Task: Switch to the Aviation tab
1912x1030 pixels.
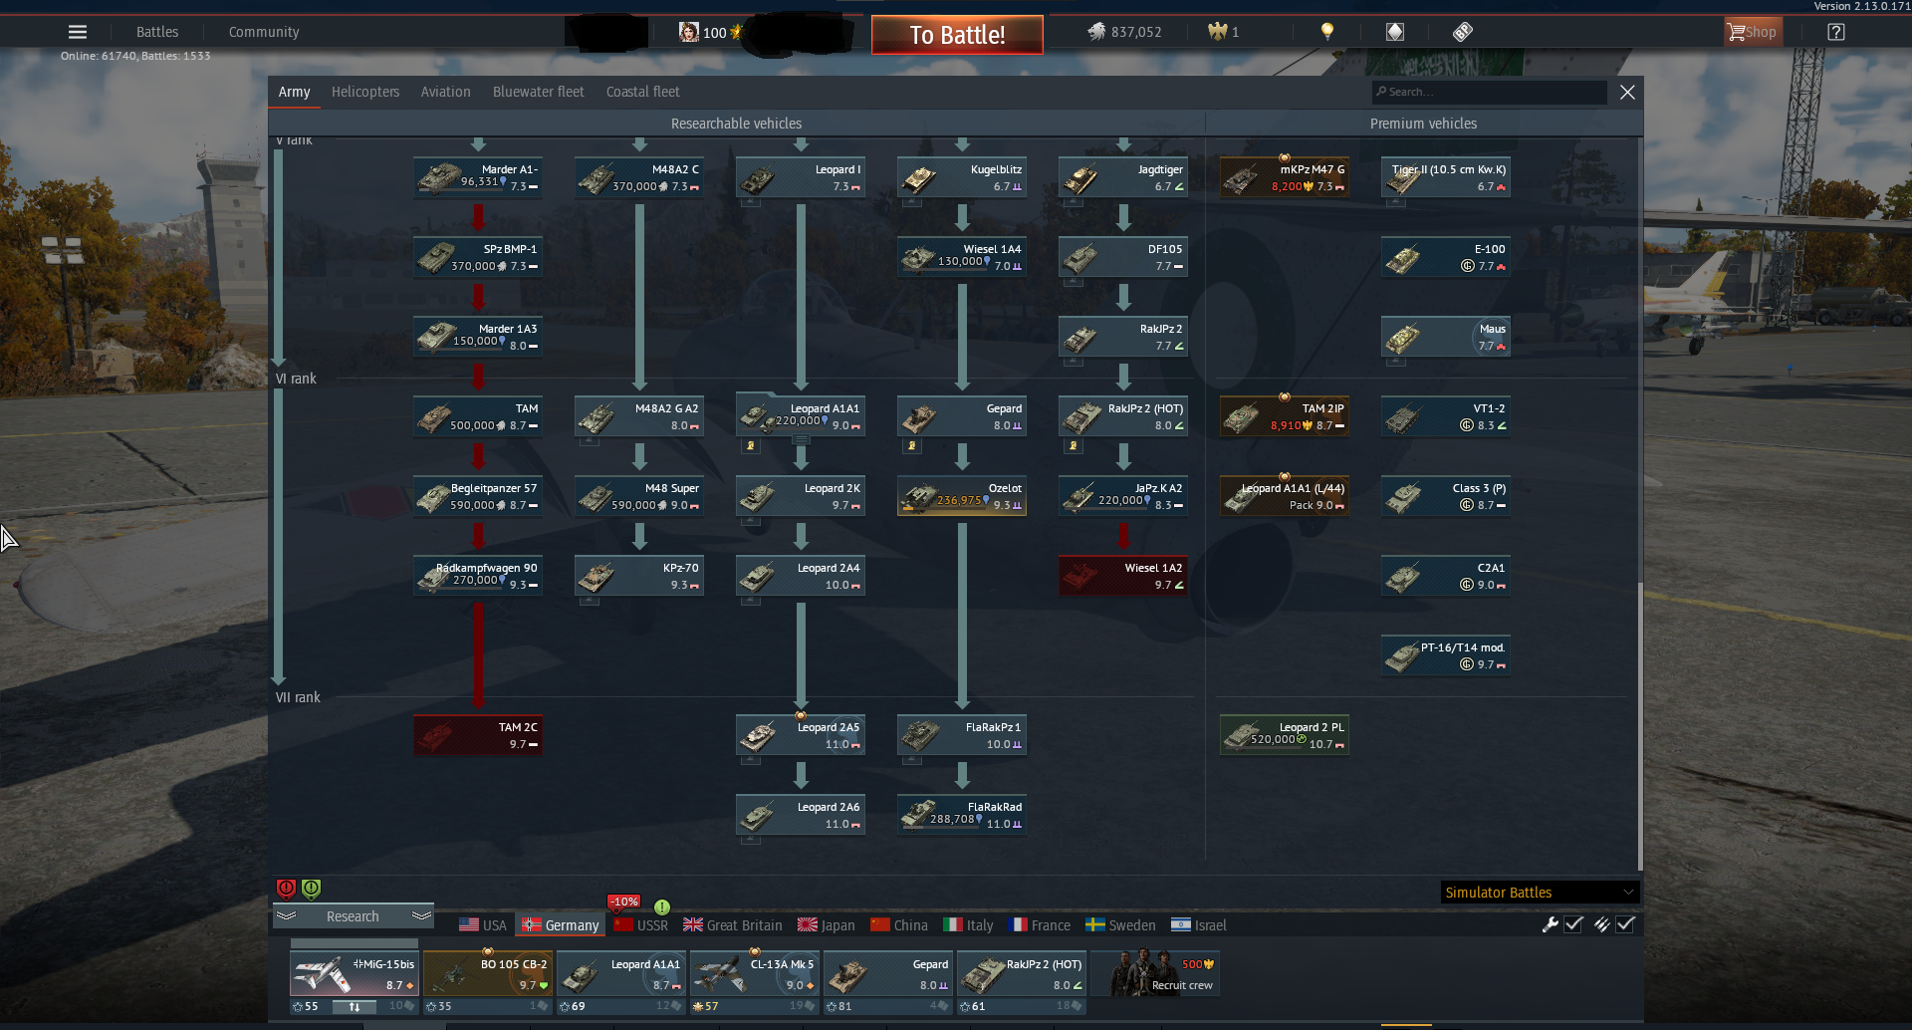Action: (x=445, y=92)
